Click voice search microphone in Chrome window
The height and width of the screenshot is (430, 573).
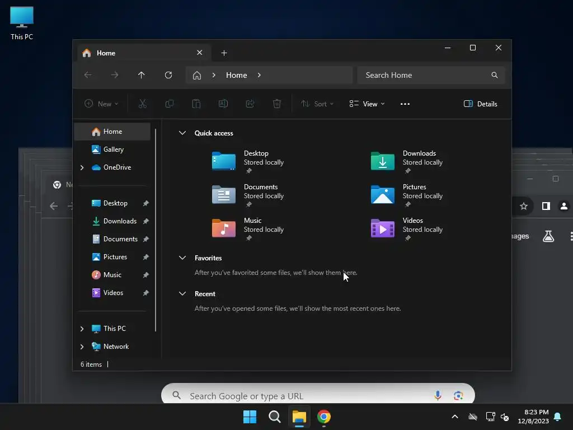438,395
